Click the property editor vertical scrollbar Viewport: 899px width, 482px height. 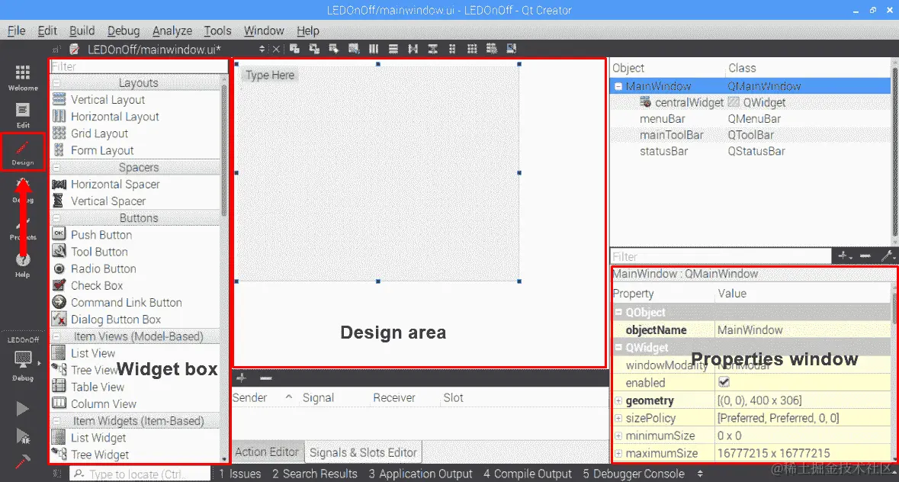(x=894, y=308)
